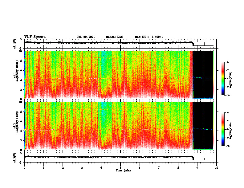Click the ch.1 colorbar log(PSD) unit label
The height and width of the screenshot is (188, 244).
pyautogui.click(x=231, y=80)
